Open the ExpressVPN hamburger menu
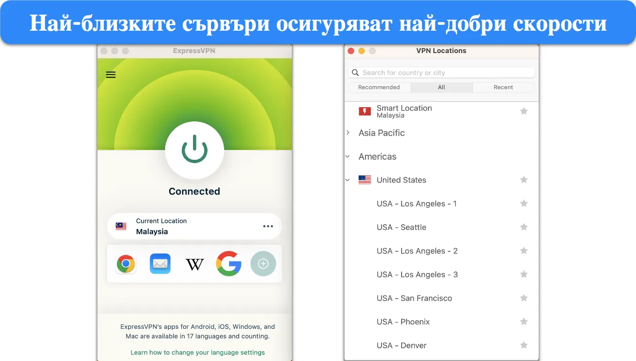Viewport: 636px width, 361px height. click(x=111, y=75)
